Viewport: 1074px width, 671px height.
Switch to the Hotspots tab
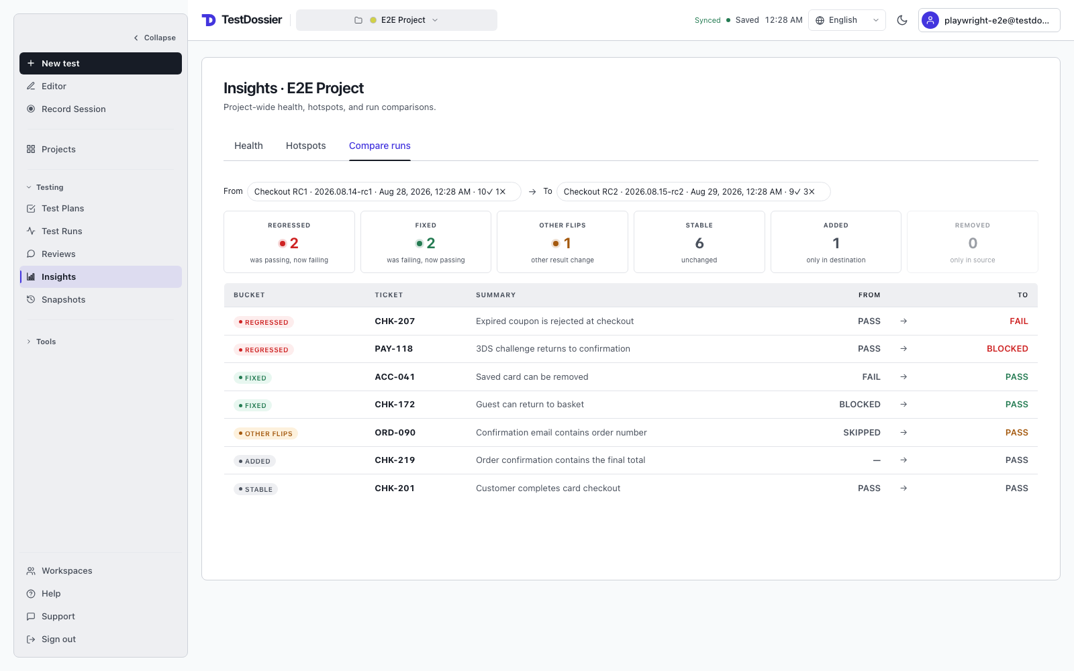click(306, 146)
